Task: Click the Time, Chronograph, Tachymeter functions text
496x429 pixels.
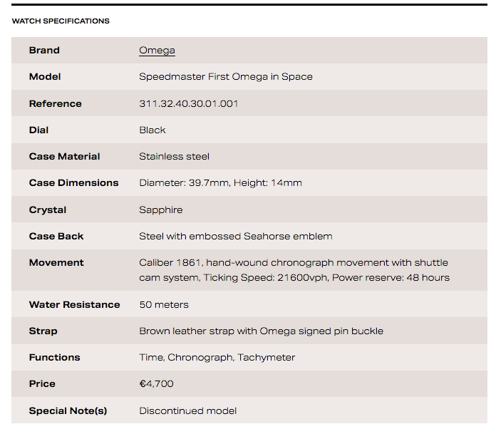Action: pyautogui.click(x=217, y=358)
